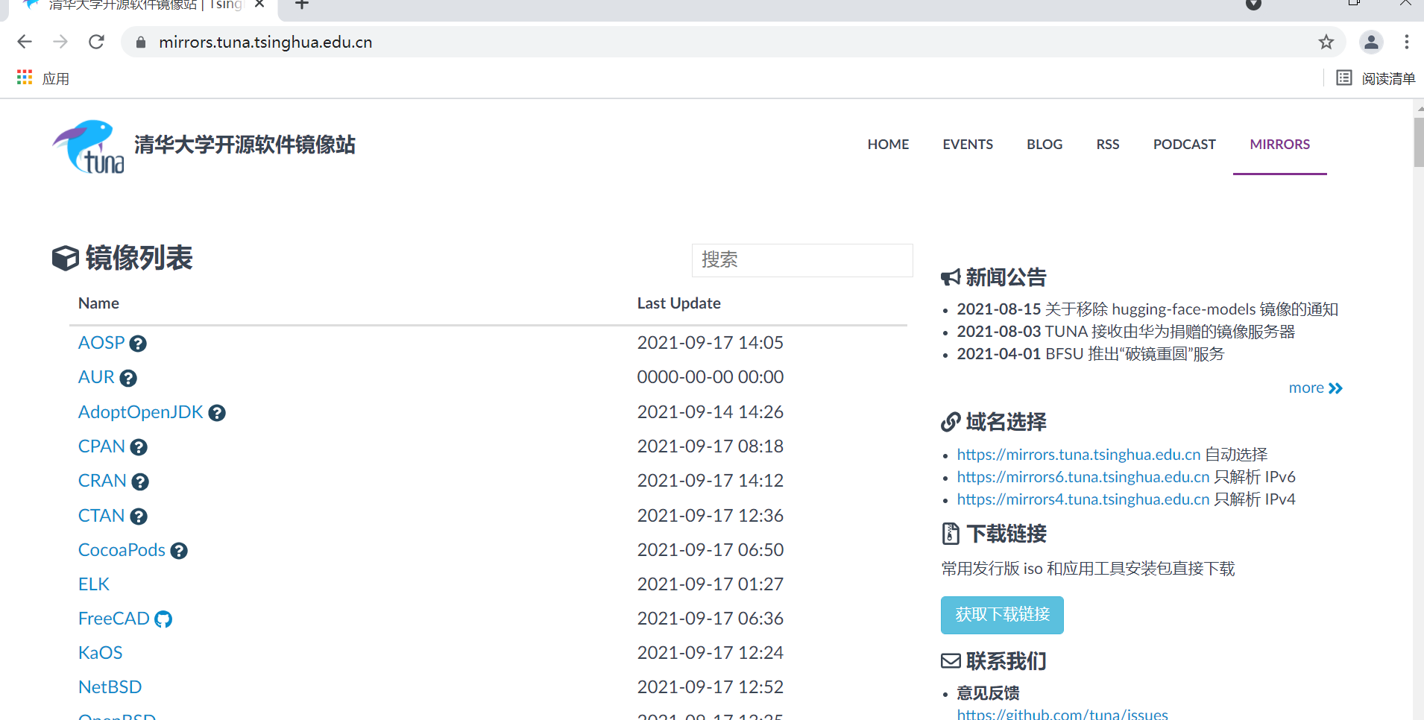This screenshot has width=1424, height=720.
Task: Click the help icon next to CocoaPods
Action: point(179,551)
